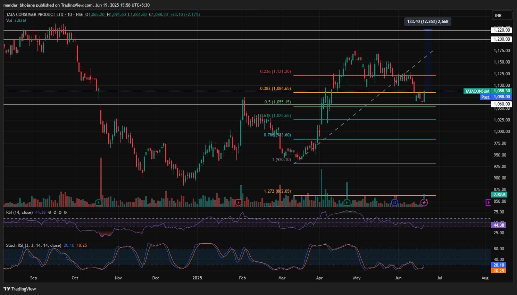The width and height of the screenshot is (517, 295).
Task: Click the 133.40 (12.26%) measurement tooltip
Action: (428, 22)
